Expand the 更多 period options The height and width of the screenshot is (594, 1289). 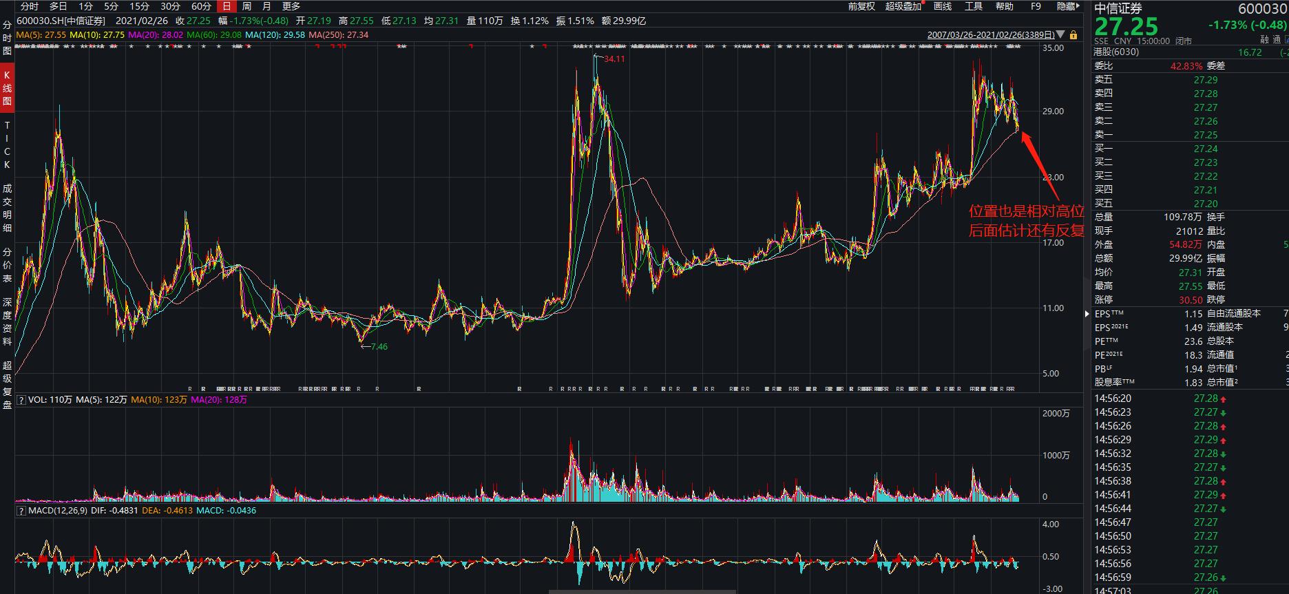(291, 6)
